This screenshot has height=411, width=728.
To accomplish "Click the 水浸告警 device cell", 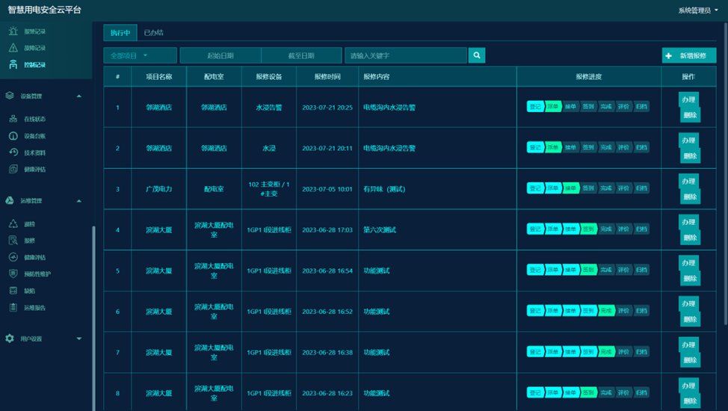I will 269,108.
